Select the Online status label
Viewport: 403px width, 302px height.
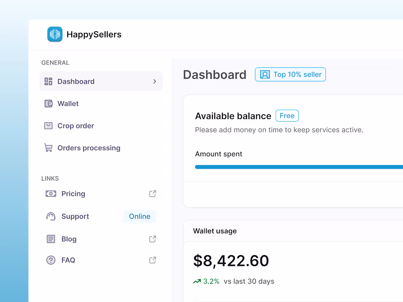click(140, 216)
